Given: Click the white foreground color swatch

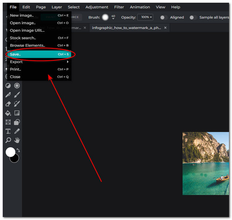Looking at the screenshot, I should click(x=10, y=152).
